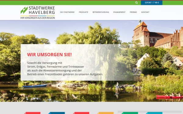Image resolution: width=183 pixels, height=114 pixels.
Task: Click the Stadtwerke Havelberg logo
Action: pos(38,13)
